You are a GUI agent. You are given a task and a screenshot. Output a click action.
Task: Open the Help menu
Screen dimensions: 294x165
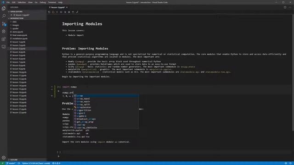60,2
